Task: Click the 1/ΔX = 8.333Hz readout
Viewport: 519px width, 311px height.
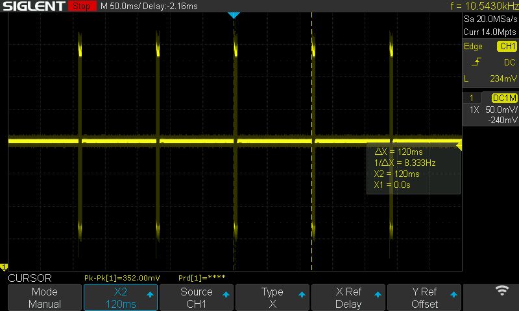Action: pos(404,163)
